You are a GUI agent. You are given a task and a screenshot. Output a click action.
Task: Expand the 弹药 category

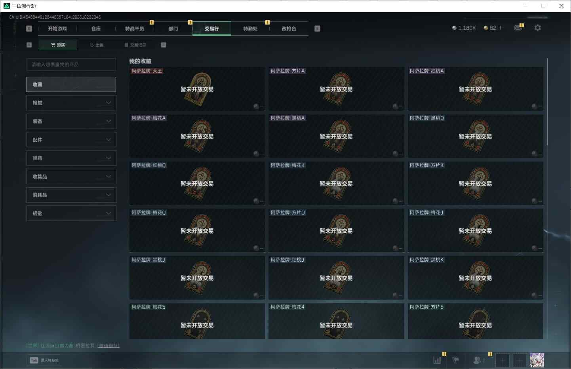[x=71, y=158]
